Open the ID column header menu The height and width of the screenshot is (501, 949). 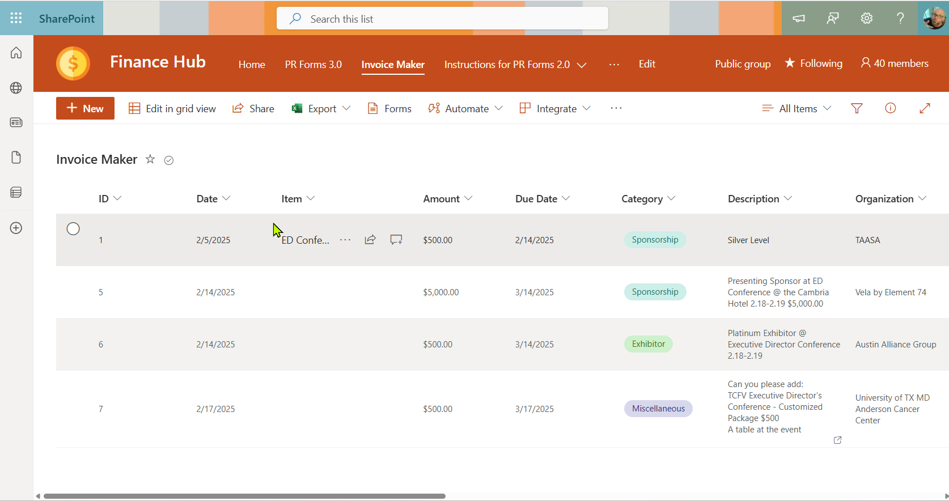pyautogui.click(x=110, y=198)
